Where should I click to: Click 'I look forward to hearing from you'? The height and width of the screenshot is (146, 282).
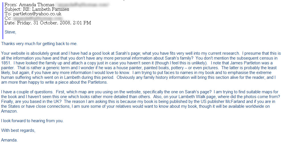pyautogui.click(x=32, y=121)
